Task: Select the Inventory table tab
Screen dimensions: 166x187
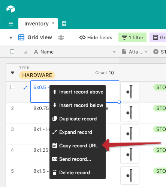Action: click(x=38, y=24)
